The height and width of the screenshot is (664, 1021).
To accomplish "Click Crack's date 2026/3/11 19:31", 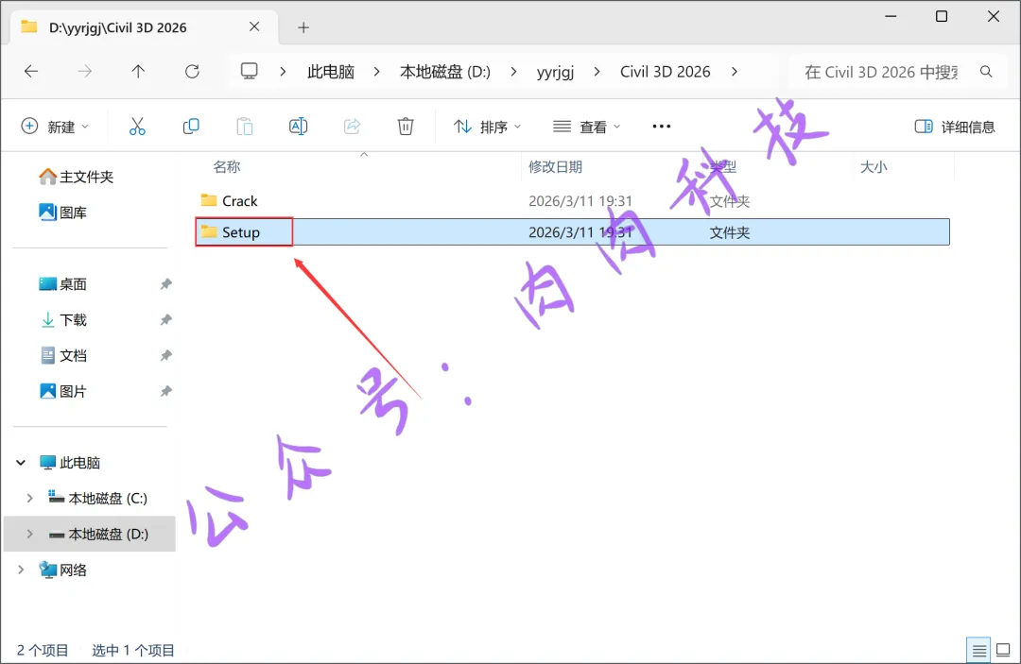I will pos(580,201).
